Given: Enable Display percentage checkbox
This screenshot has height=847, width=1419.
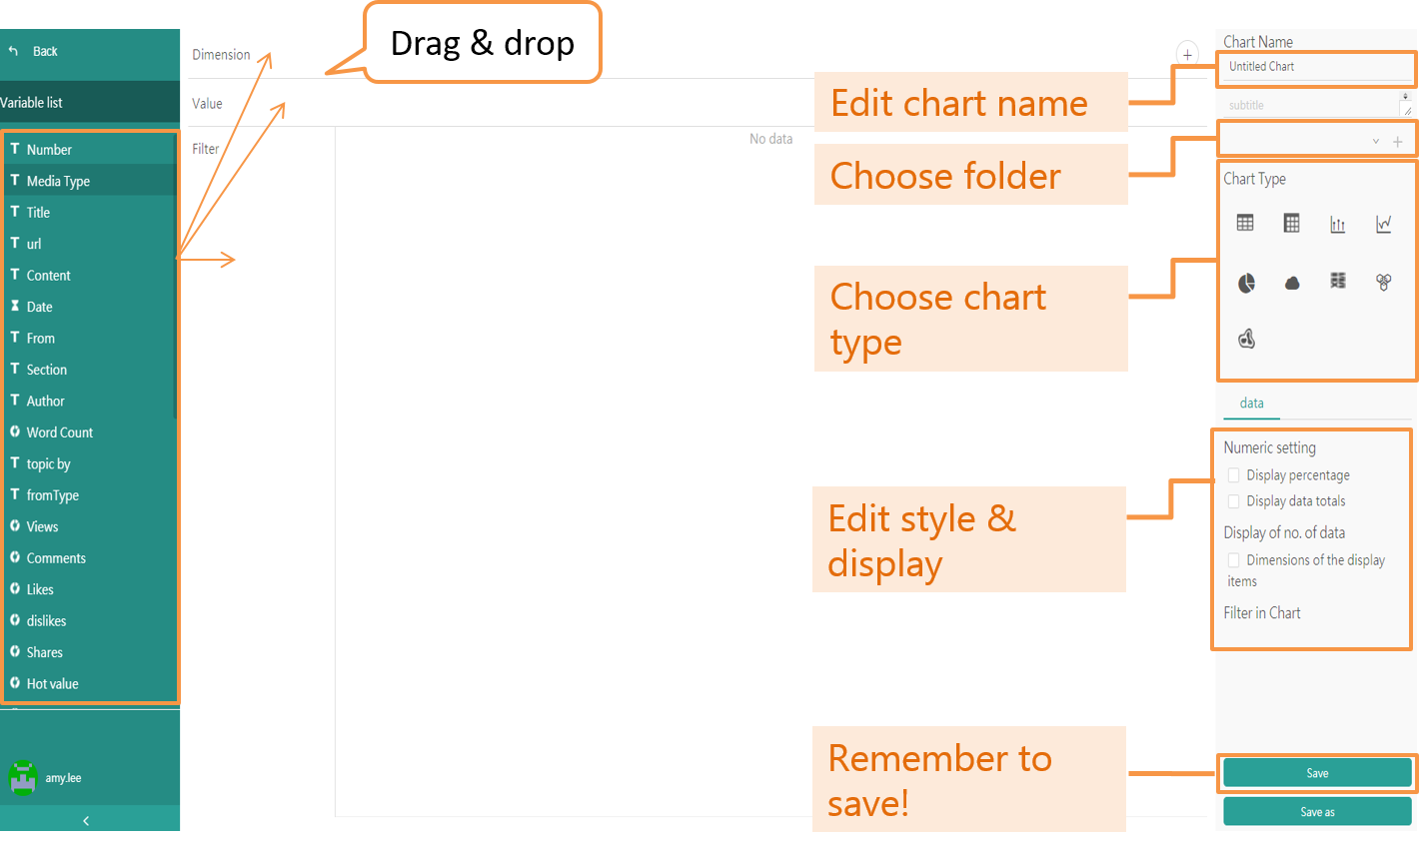Looking at the screenshot, I should 1234,475.
